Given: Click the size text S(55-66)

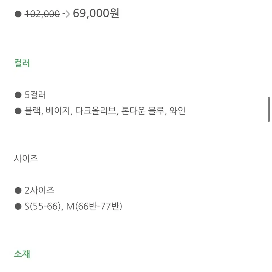Looking at the screenshot, I should pyautogui.click(x=43, y=206).
